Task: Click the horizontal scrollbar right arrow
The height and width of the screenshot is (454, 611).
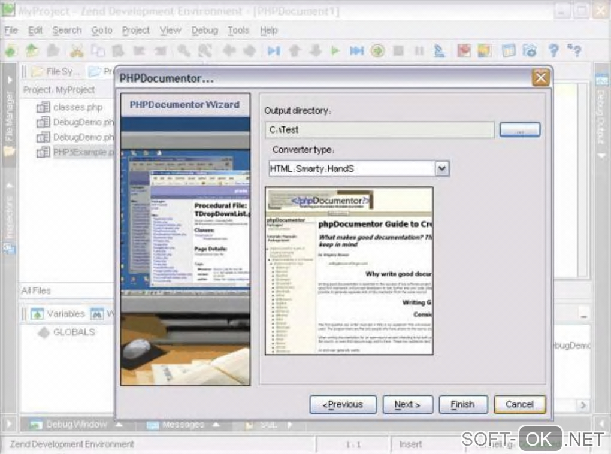Action: pyautogui.click(x=583, y=405)
